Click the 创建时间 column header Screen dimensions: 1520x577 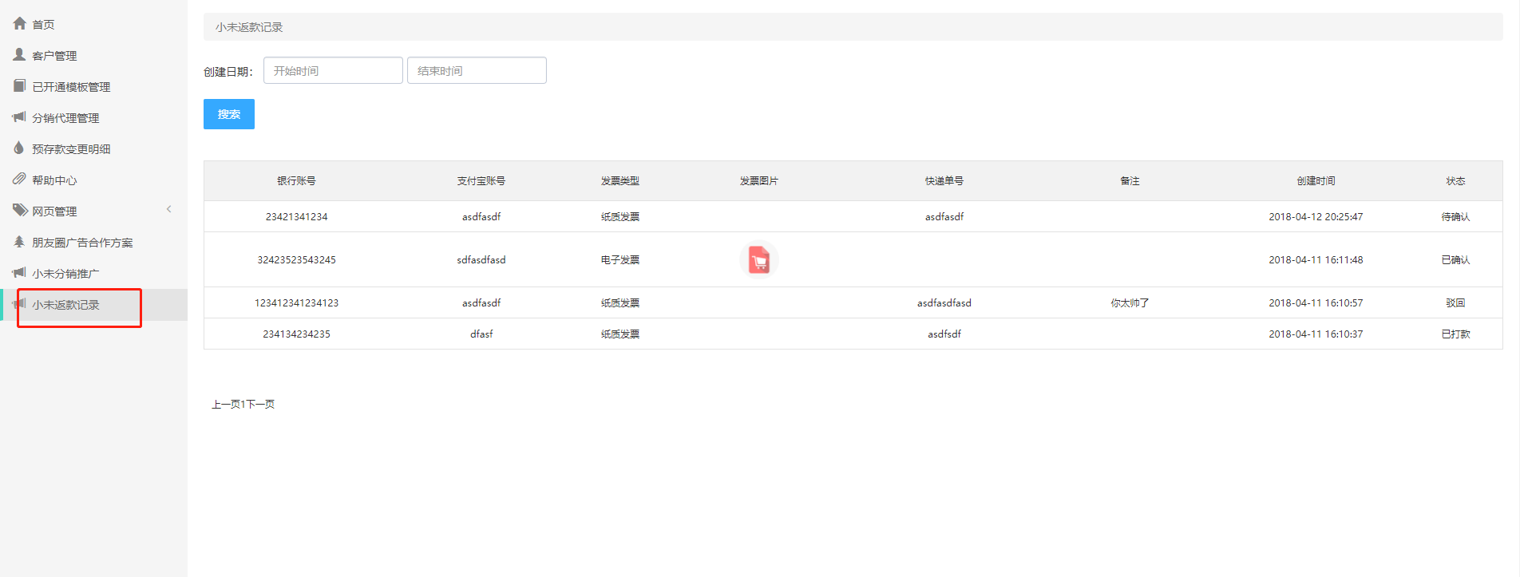(x=1316, y=181)
